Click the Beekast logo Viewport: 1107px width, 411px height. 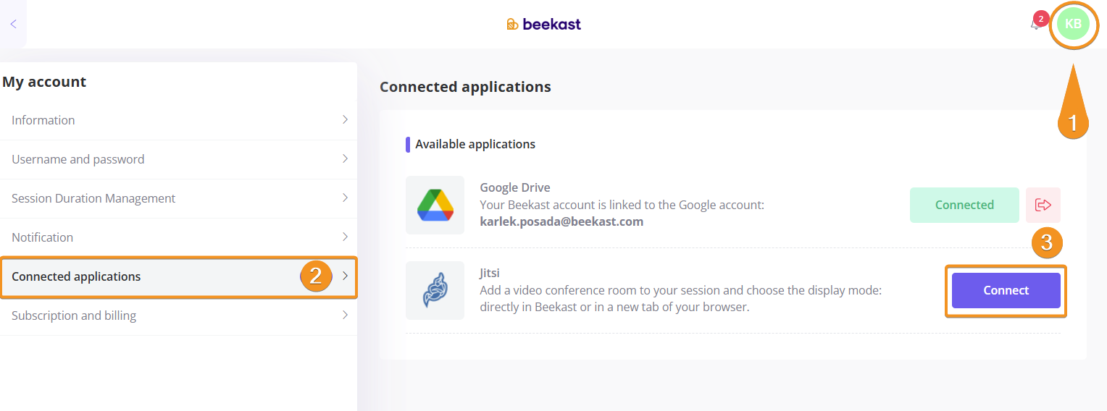click(x=543, y=24)
